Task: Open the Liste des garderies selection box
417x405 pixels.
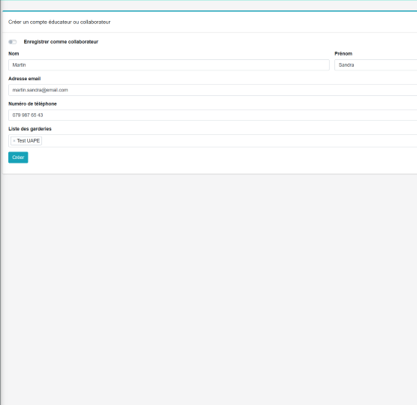Action: coord(228,141)
